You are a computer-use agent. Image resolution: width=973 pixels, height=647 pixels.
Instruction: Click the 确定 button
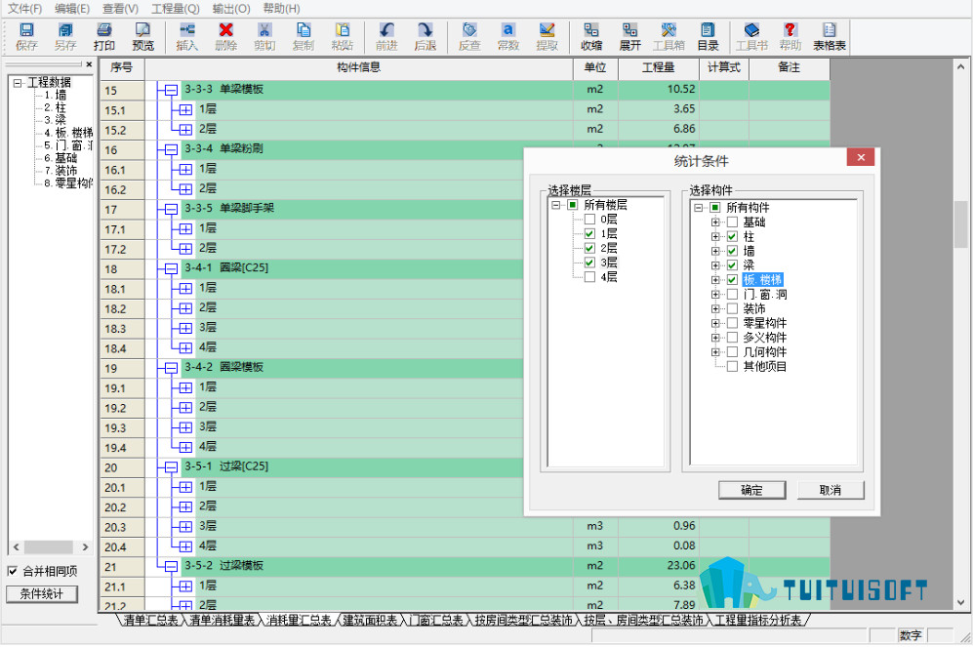tap(752, 490)
